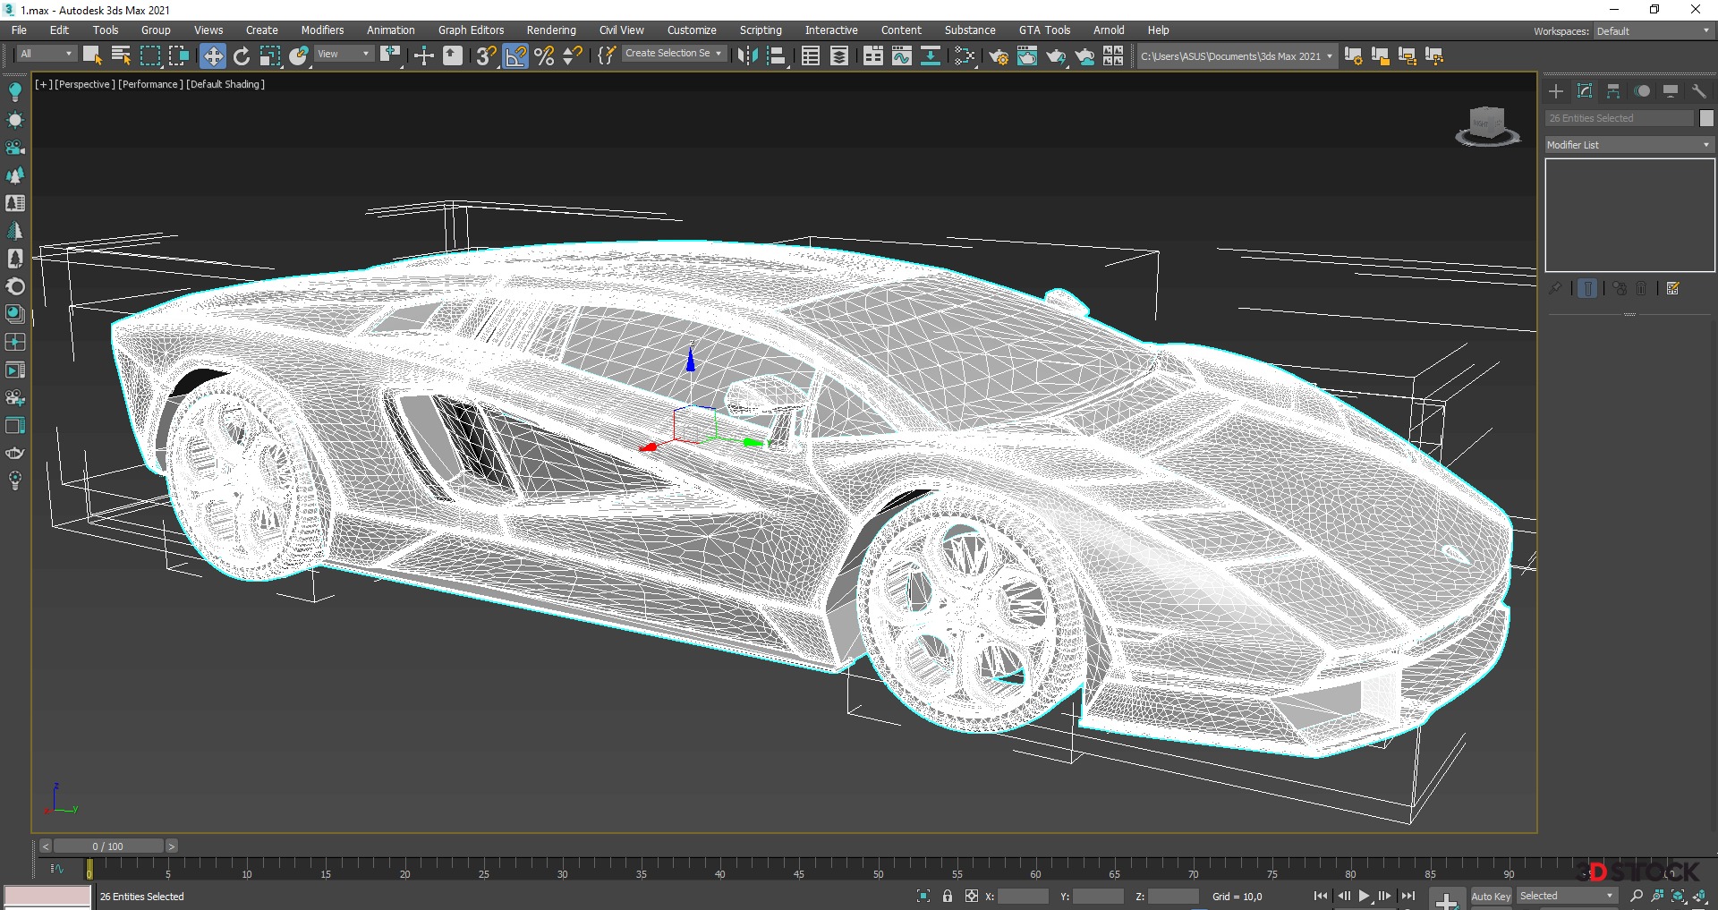Select the Move tool in the toolbar
Screen dimensions: 1718x910
(213, 56)
